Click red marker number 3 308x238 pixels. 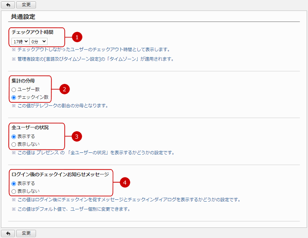click(77, 136)
